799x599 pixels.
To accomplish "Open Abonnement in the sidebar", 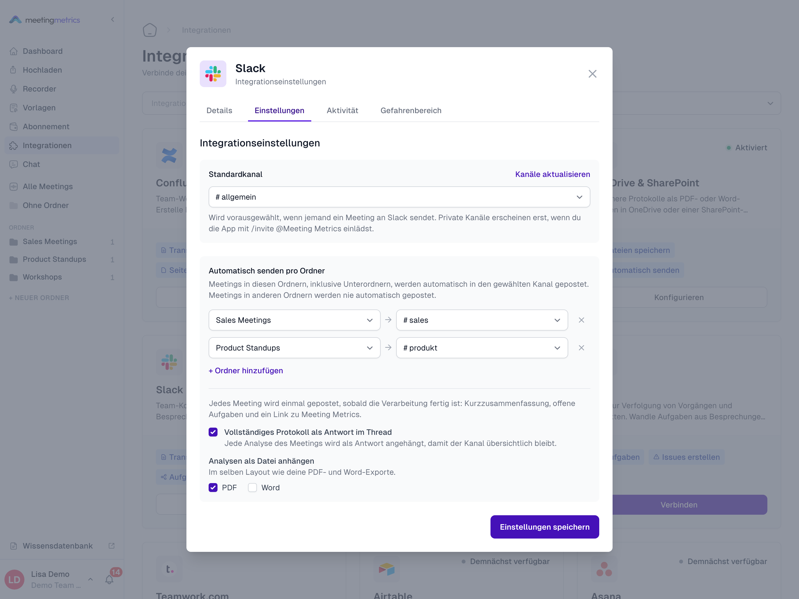I will [x=62, y=126].
